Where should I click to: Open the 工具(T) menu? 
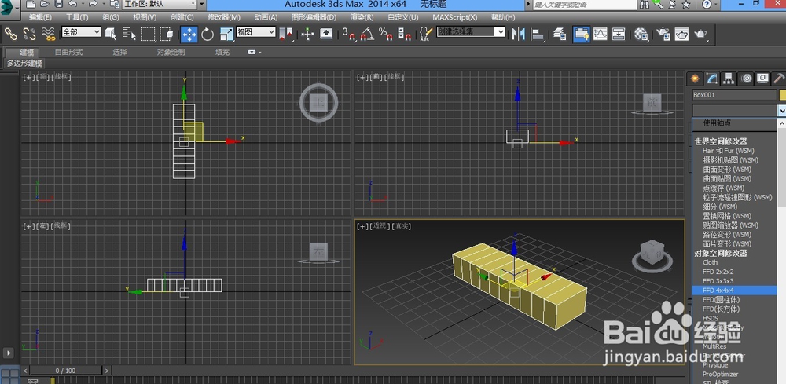[77, 17]
